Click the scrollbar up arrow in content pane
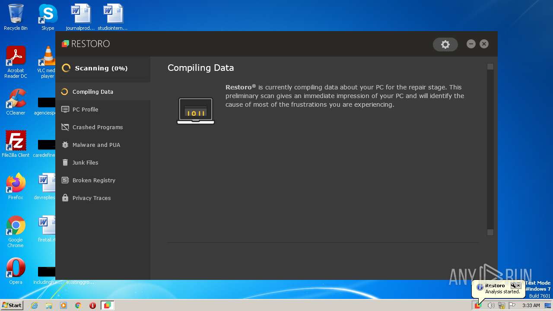Screen dimensions: 553x311 pos(490,67)
